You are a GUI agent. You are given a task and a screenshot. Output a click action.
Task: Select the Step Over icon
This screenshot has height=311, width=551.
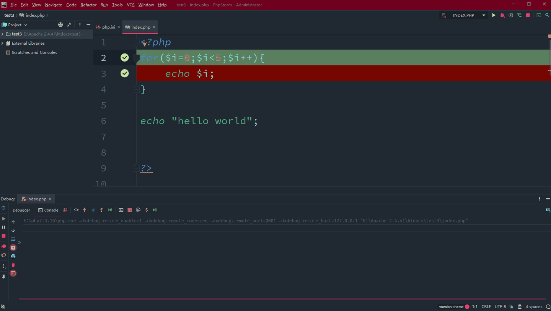pos(76,210)
